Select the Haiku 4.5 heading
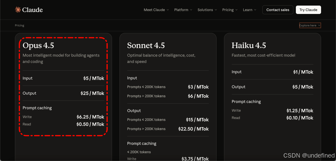The width and height of the screenshot is (336, 161). click(x=249, y=46)
